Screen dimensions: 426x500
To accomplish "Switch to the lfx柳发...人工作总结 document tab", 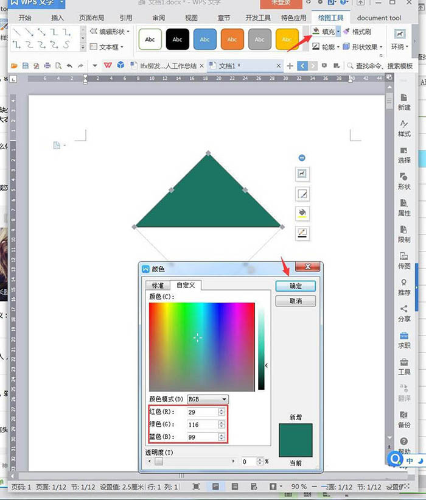I will pyautogui.click(x=167, y=66).
